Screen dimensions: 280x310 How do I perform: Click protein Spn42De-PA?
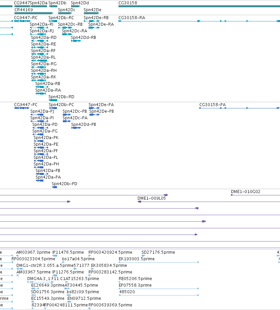(101, 104)
